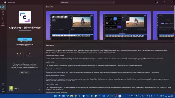This screenshot has width=175, height=98.
Task: Open File Explorer from the taskbar
Action: [x=72, y=96]
